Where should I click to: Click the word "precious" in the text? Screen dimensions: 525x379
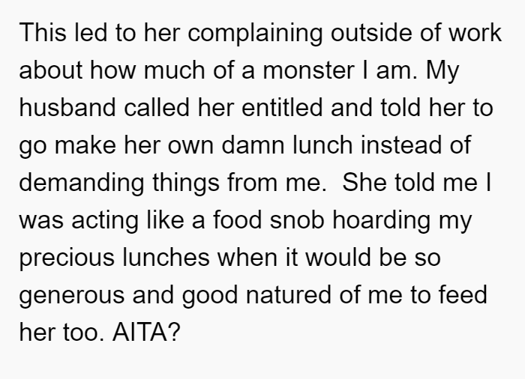click(67, 258)
